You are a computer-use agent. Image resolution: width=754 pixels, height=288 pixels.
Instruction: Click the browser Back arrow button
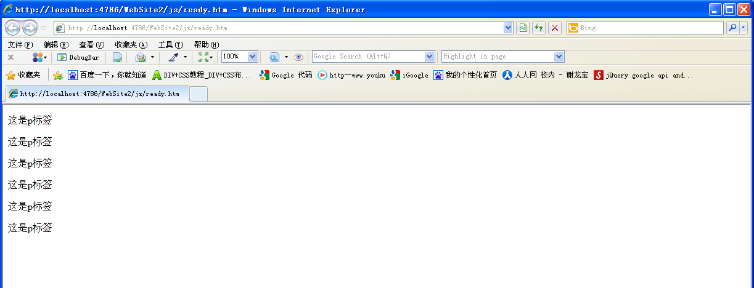click(13, 28)
